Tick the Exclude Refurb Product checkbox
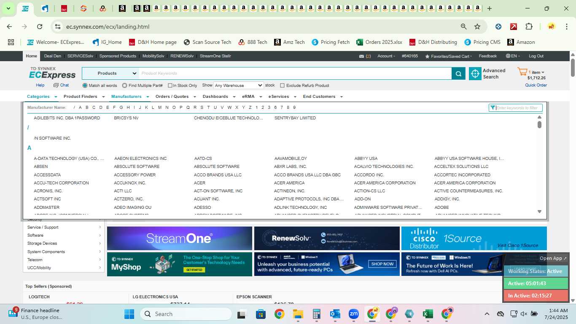 click(x=283, y=86)
